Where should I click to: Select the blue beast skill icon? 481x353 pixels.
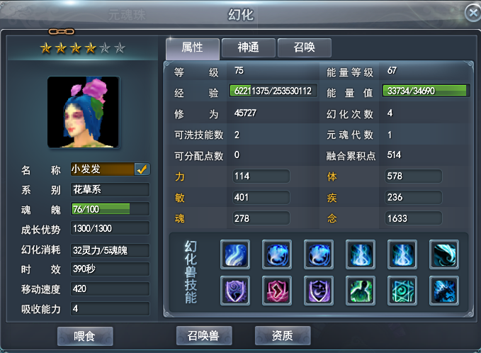pos(444,291)
